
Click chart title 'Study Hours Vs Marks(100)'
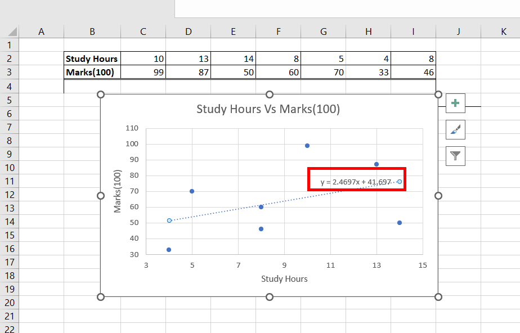pyautogui.click(x=268, y=109)
